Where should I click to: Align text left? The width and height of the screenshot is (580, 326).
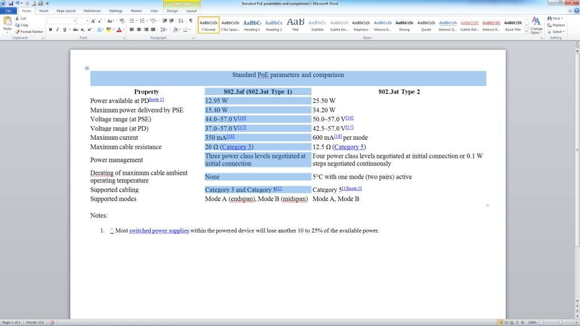click(131, 29)
